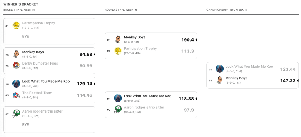Click the 190.4 score in Round 2
Viewport: 301px width, 137px height.
(188, 40)
